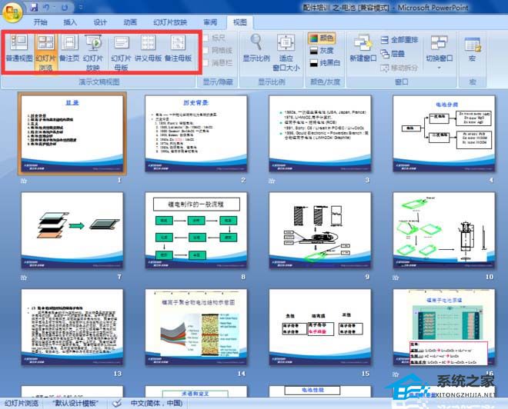508x409 pixels.
Task: Switch to the 幻灯片放映 ribbon tab
Action: point(170,22)
